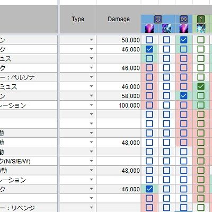This screenshot has width=212, height=212.
Task: Click the Paladin shield job icon
Action: click(158, 19)
